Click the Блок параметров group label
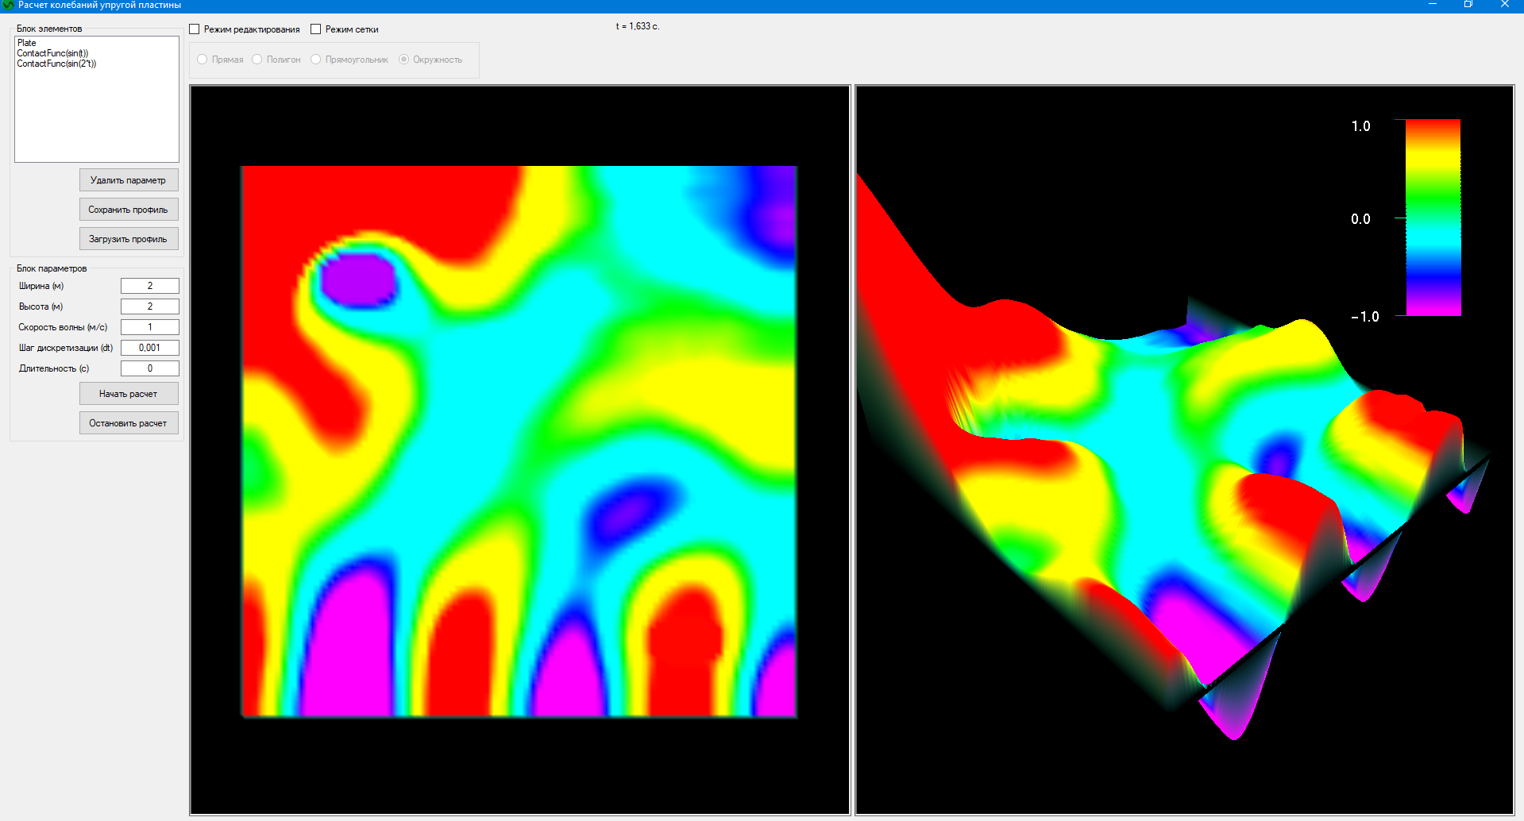Screen dimensions: 1524x821 (52, 268)
